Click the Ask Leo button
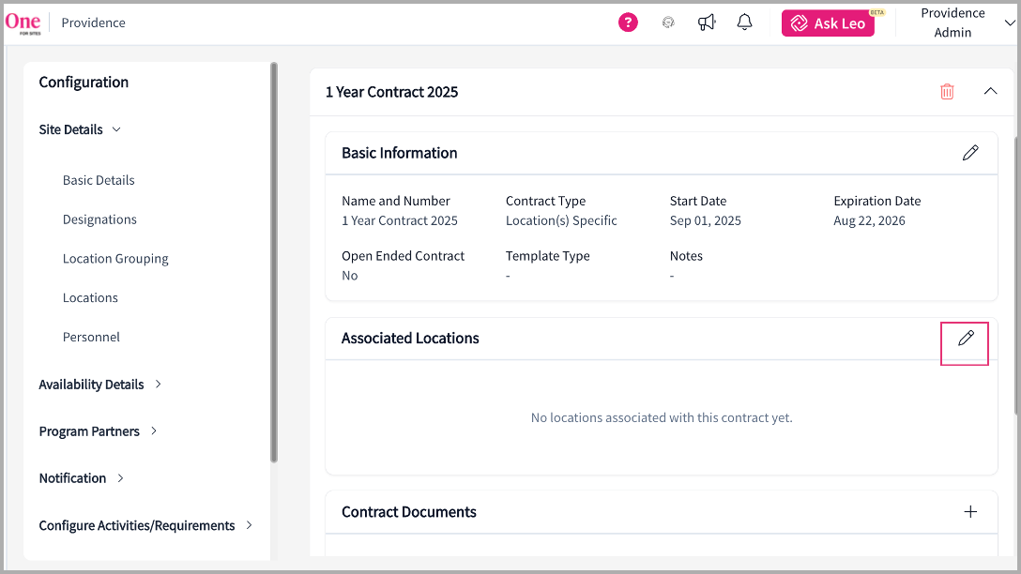The width and height of the screenshot is (1021, 574). coord(828,23)
